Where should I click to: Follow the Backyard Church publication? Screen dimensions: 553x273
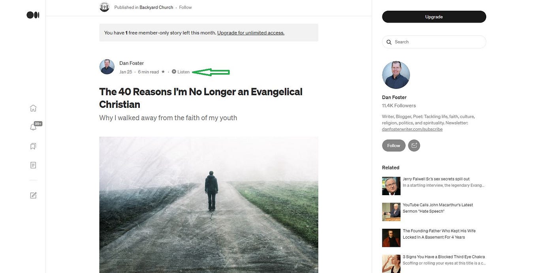point(185,7)
